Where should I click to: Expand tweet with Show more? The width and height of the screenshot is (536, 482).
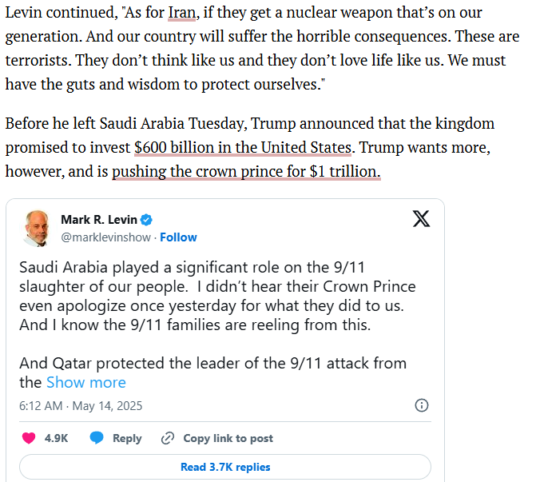point(86,382)
